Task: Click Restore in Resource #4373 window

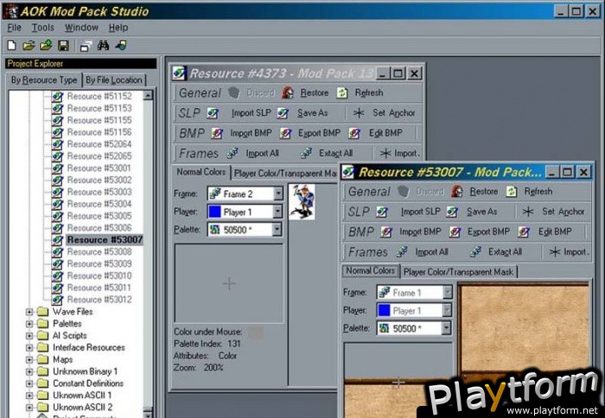Action: tap(305, 93)
